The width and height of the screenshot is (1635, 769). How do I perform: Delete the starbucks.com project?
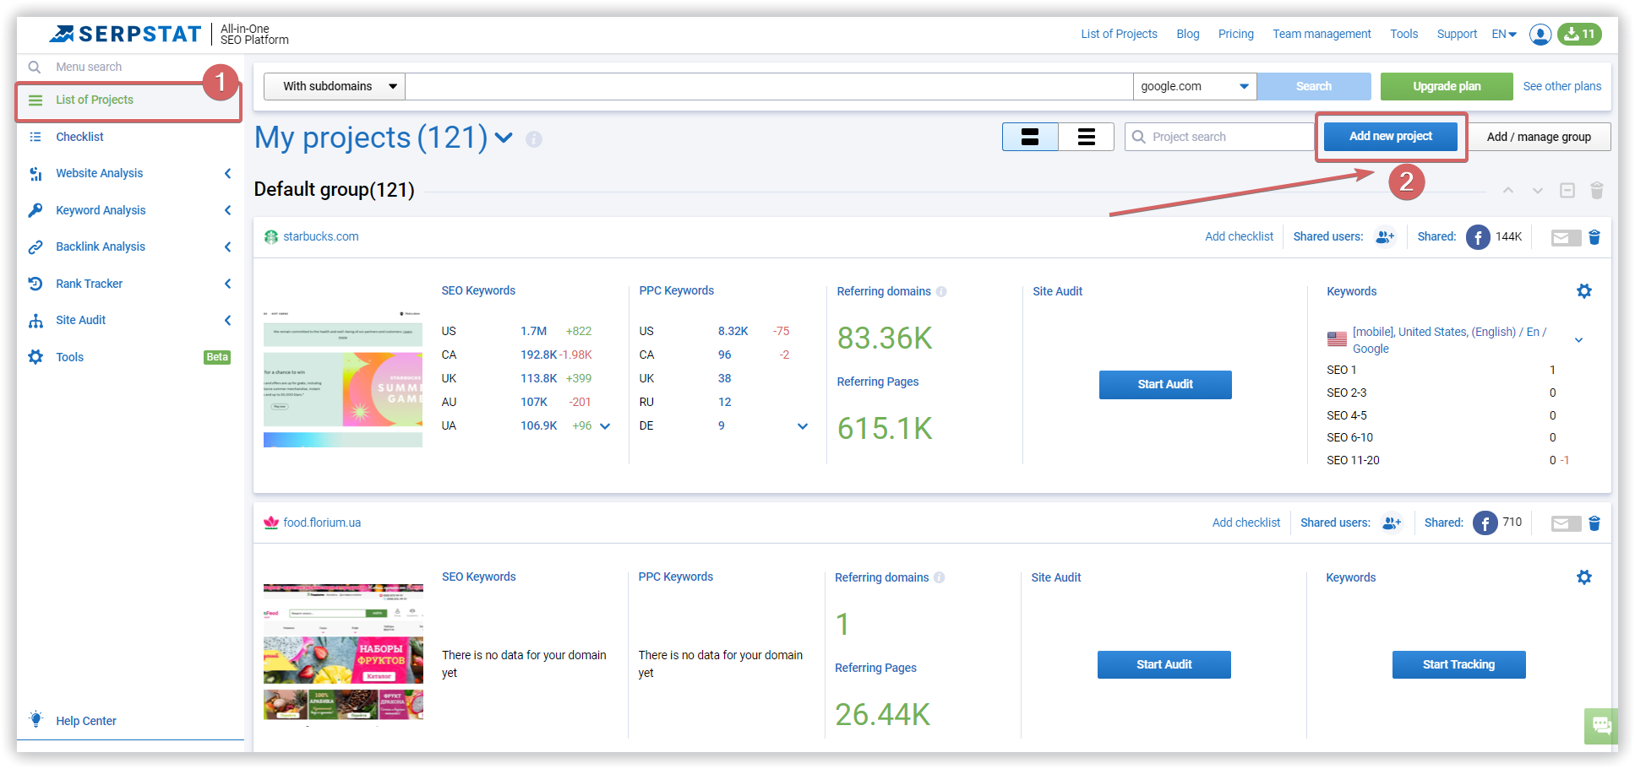tap(1594, 237)
